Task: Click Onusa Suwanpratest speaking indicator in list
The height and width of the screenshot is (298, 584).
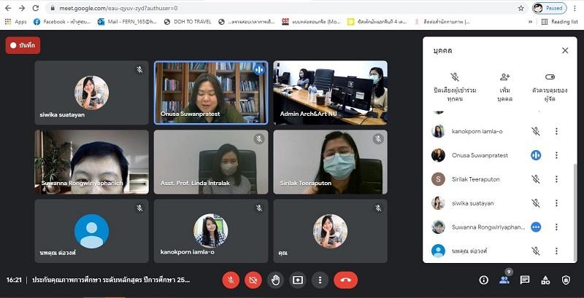Action: (536, 155)
